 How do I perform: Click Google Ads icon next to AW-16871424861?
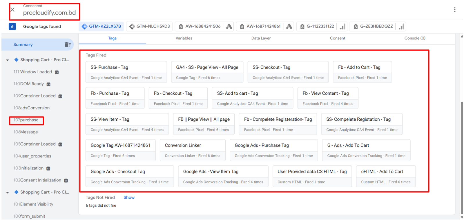(x=289, y=27)
